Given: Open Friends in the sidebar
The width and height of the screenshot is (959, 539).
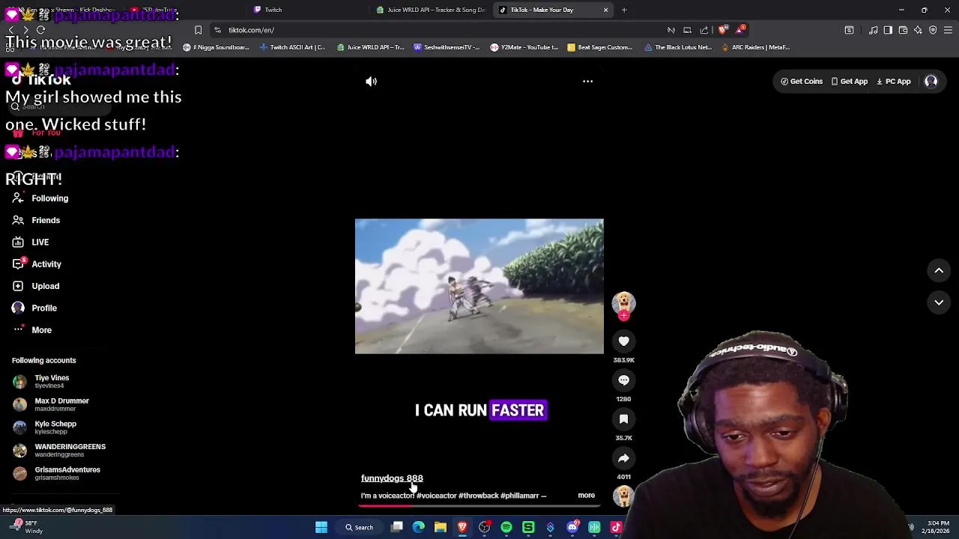Looking at the screenshot, I should tap(36, 220).
